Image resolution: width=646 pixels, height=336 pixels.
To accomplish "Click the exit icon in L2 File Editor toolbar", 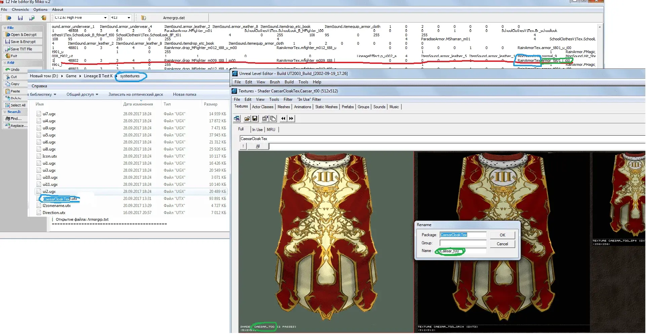I will pyautogui.click(x=43, y=18).
